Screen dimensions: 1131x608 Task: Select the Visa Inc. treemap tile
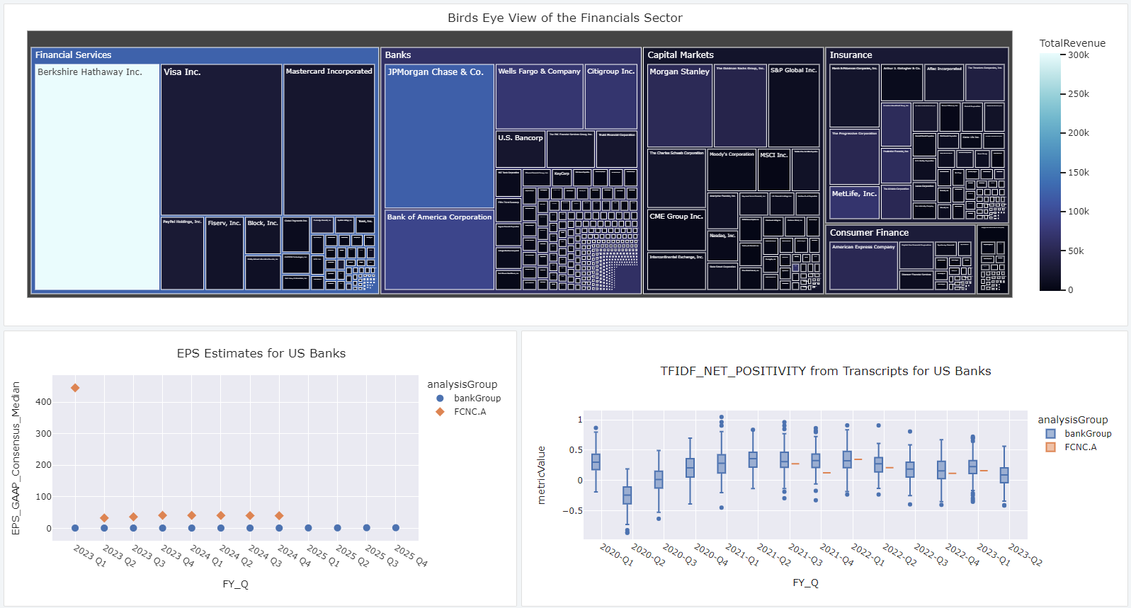pos(221,142)
